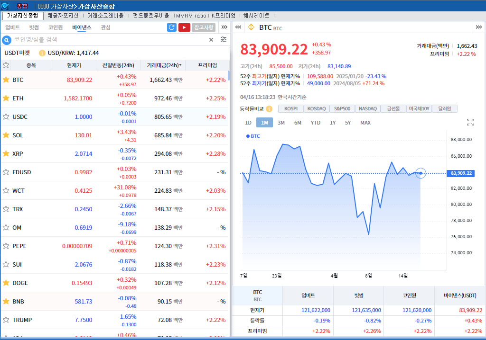The image size is (486, 340).
Task: Click the USD/KRW info icon
Action: coord(42,53)
